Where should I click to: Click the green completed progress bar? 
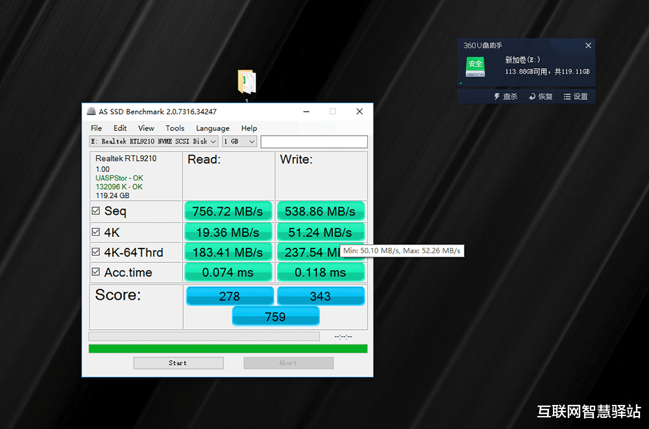[x=228, y=349]
